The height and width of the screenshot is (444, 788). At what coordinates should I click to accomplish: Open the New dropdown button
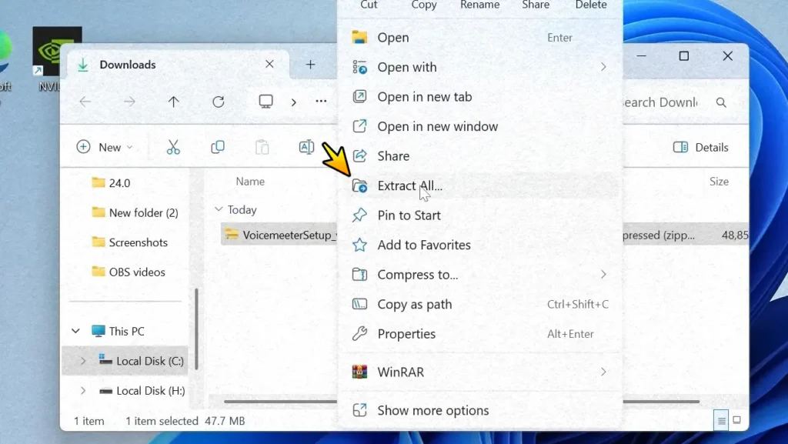(105, 147)
